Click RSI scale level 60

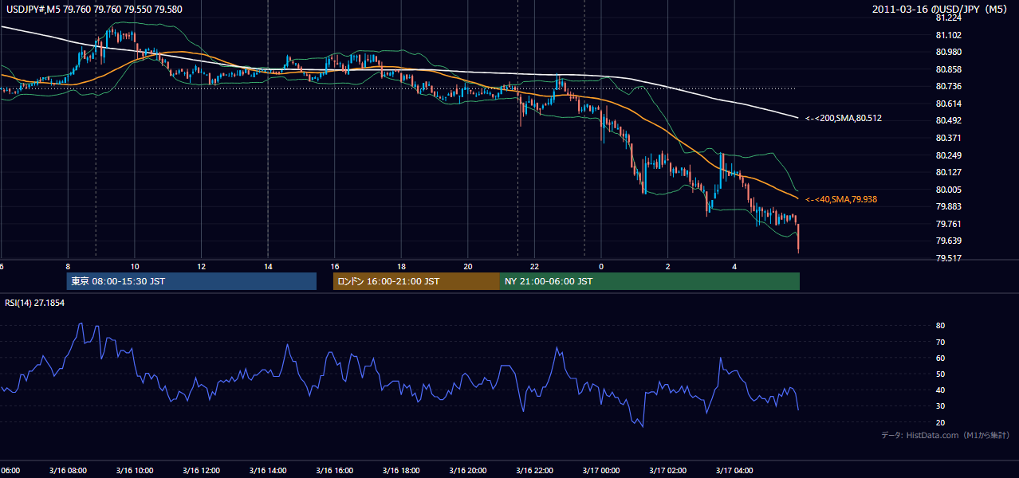[x=940, y=358]
